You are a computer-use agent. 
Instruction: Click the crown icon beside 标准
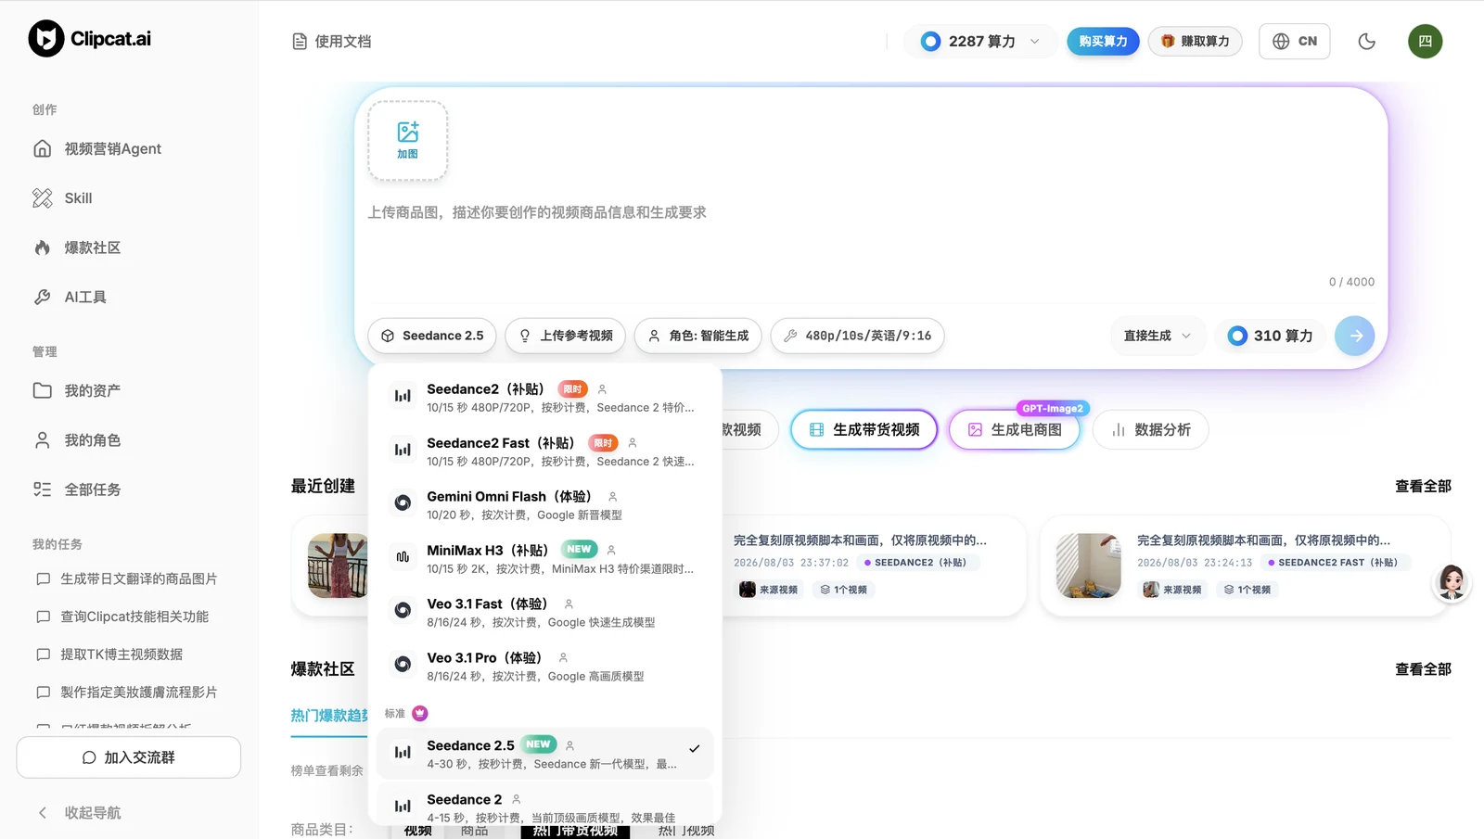[420, 713]
